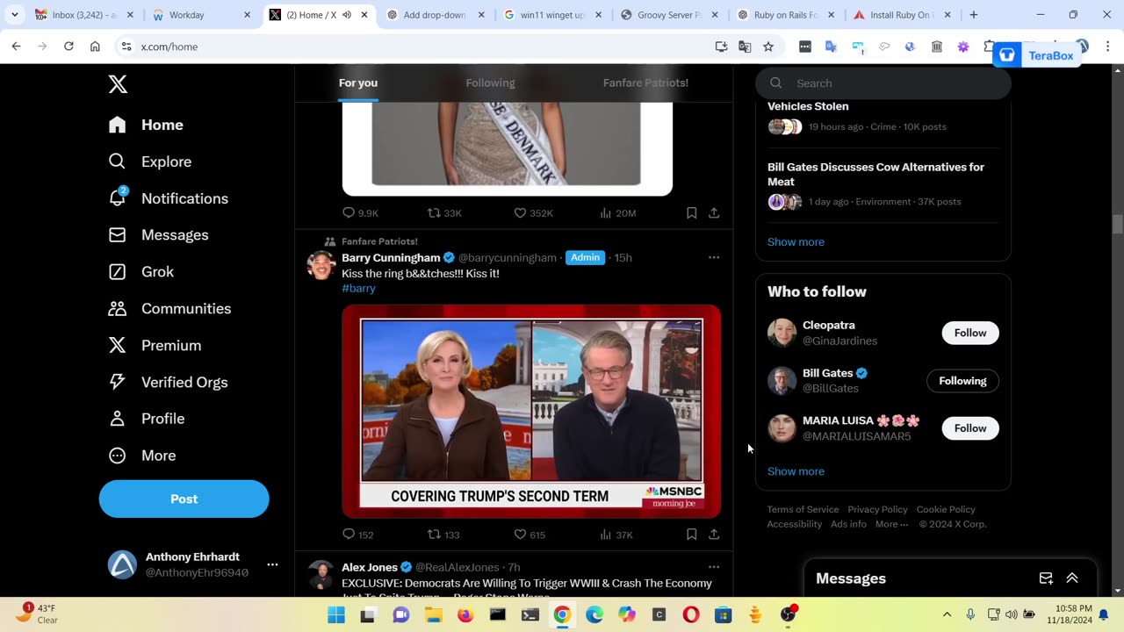Click the blue Post button
Screen dimensions: 1124x632
[184, 499]
